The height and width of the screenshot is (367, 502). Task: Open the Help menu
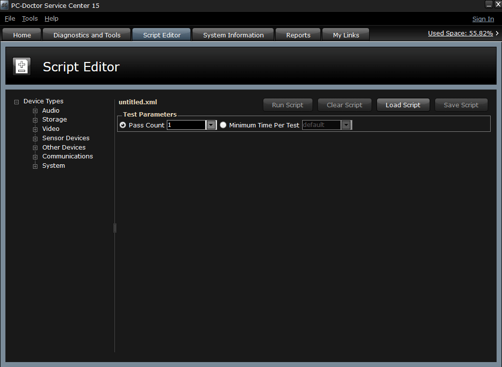[x=52, y=19]
